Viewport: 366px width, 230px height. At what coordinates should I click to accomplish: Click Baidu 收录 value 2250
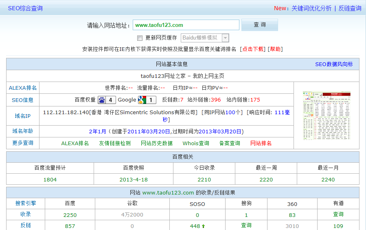tap(70, 215)
